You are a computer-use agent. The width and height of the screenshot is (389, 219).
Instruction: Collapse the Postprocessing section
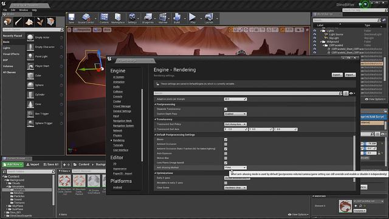[x=156, y=105]
